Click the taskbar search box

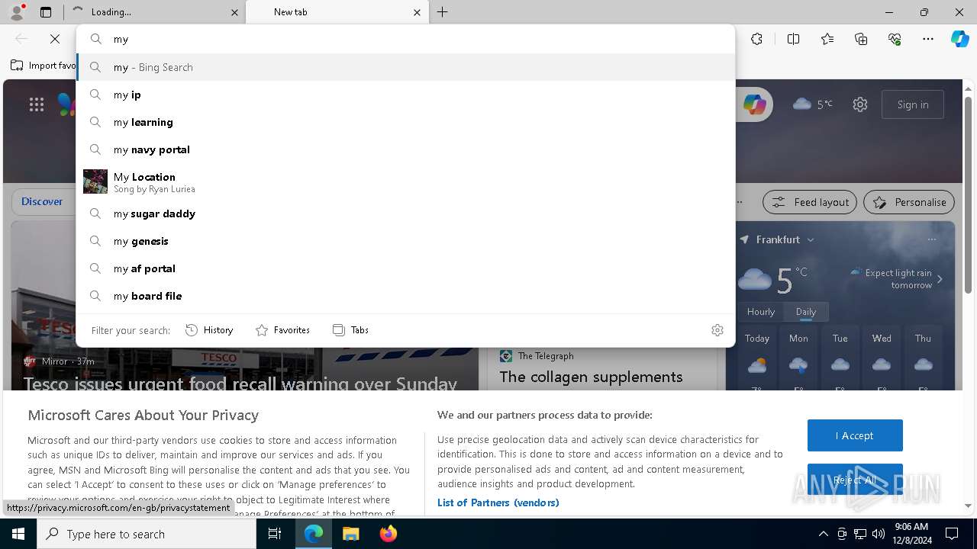click(x=147, y=534)
